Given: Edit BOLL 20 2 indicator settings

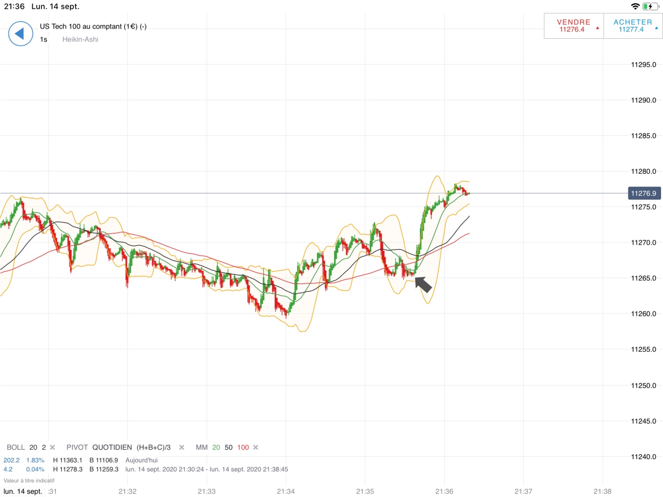Looking at the screenshot, I should (26, 447).
